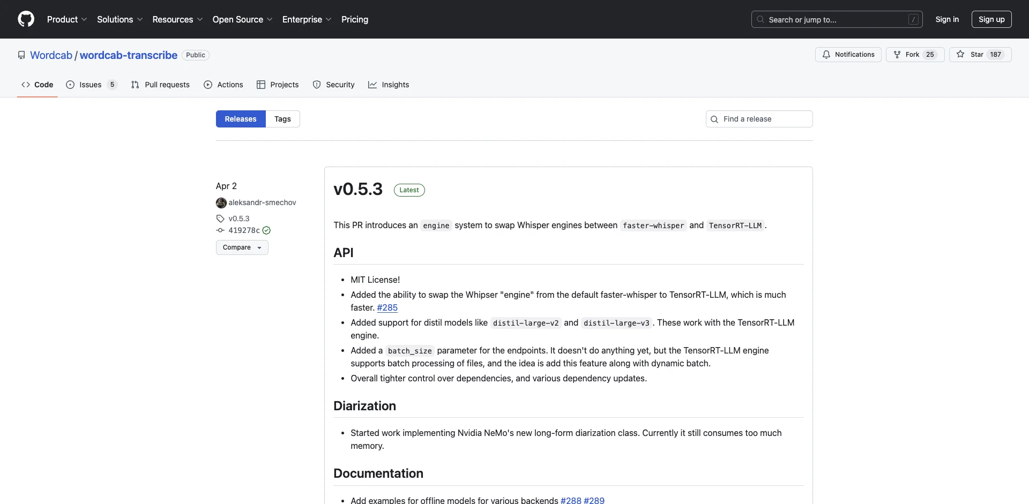Click the slash shortcut key icon
This screenshot has width=1029, height=504.
913,19
